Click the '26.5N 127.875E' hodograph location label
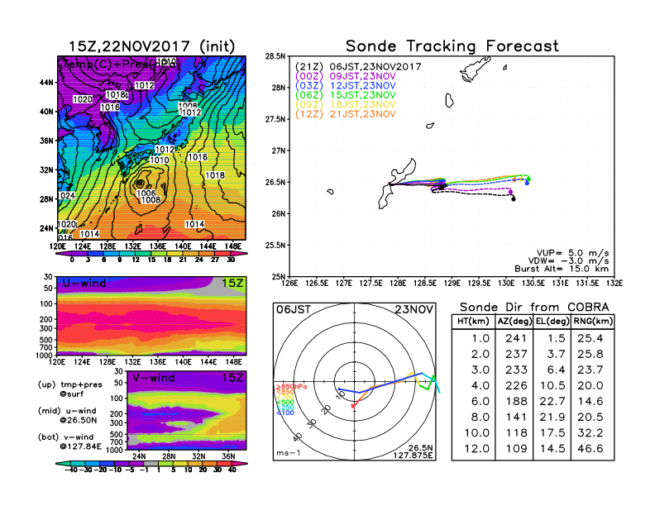This screenshot has width=655, height=506. point(413,451)
